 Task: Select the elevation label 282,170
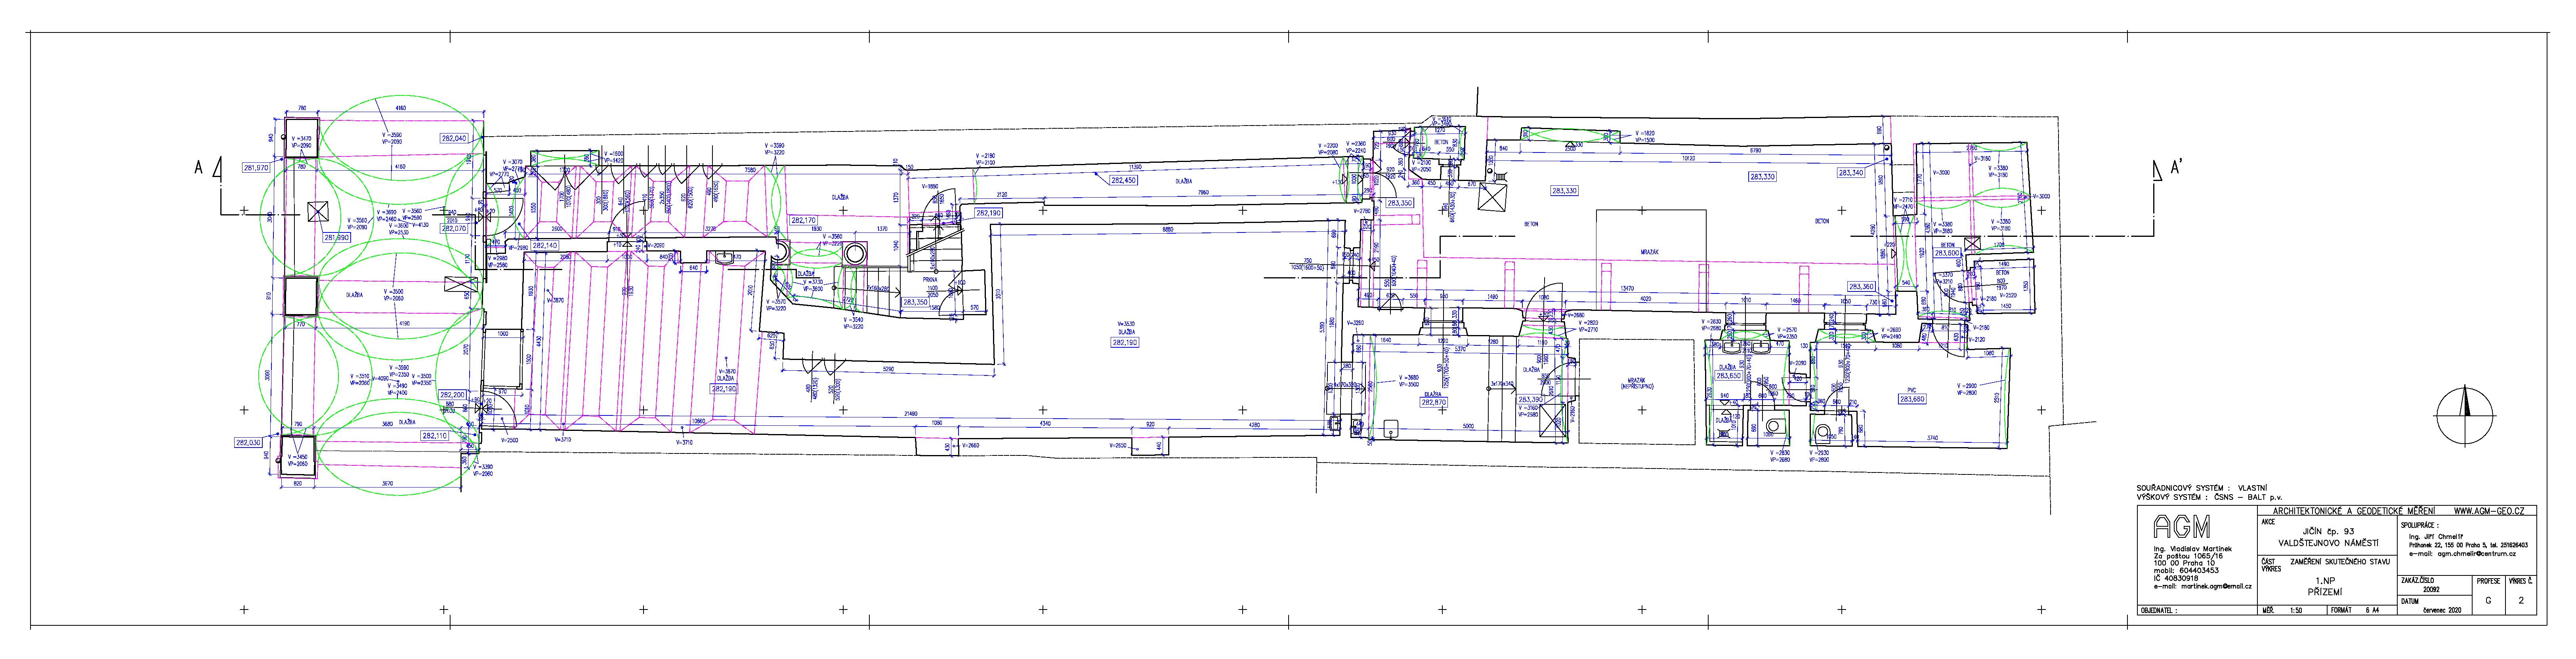click(x=803, y=220)
